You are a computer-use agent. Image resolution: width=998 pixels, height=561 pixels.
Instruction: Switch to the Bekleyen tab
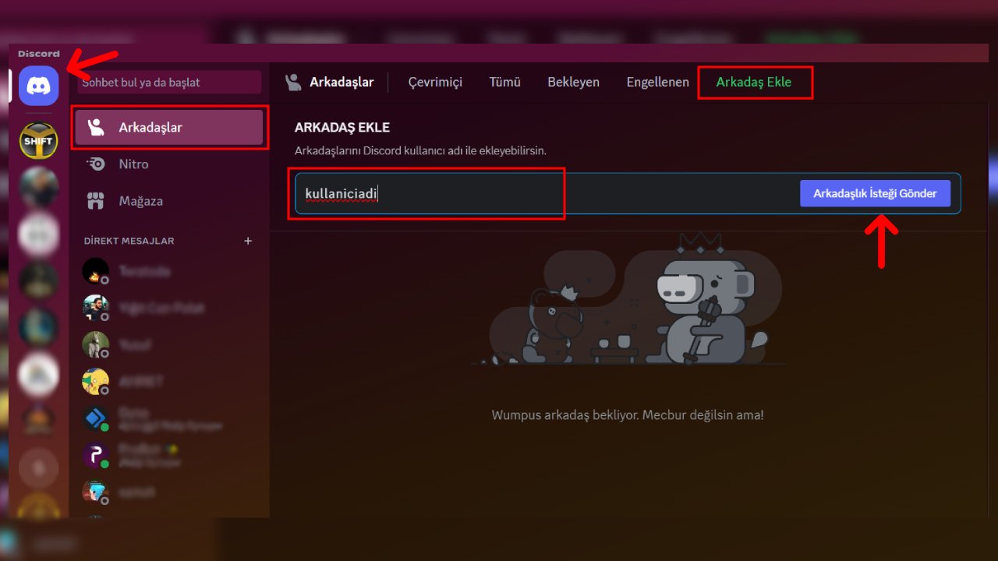point(573,82)
